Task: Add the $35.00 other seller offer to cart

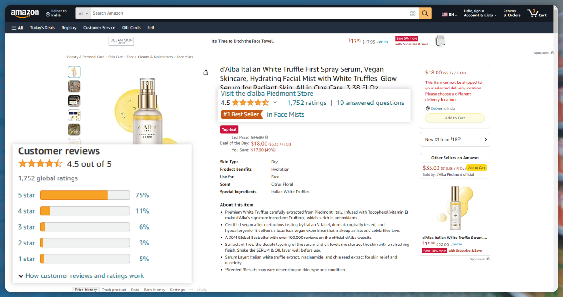Action: pos(477,168)
